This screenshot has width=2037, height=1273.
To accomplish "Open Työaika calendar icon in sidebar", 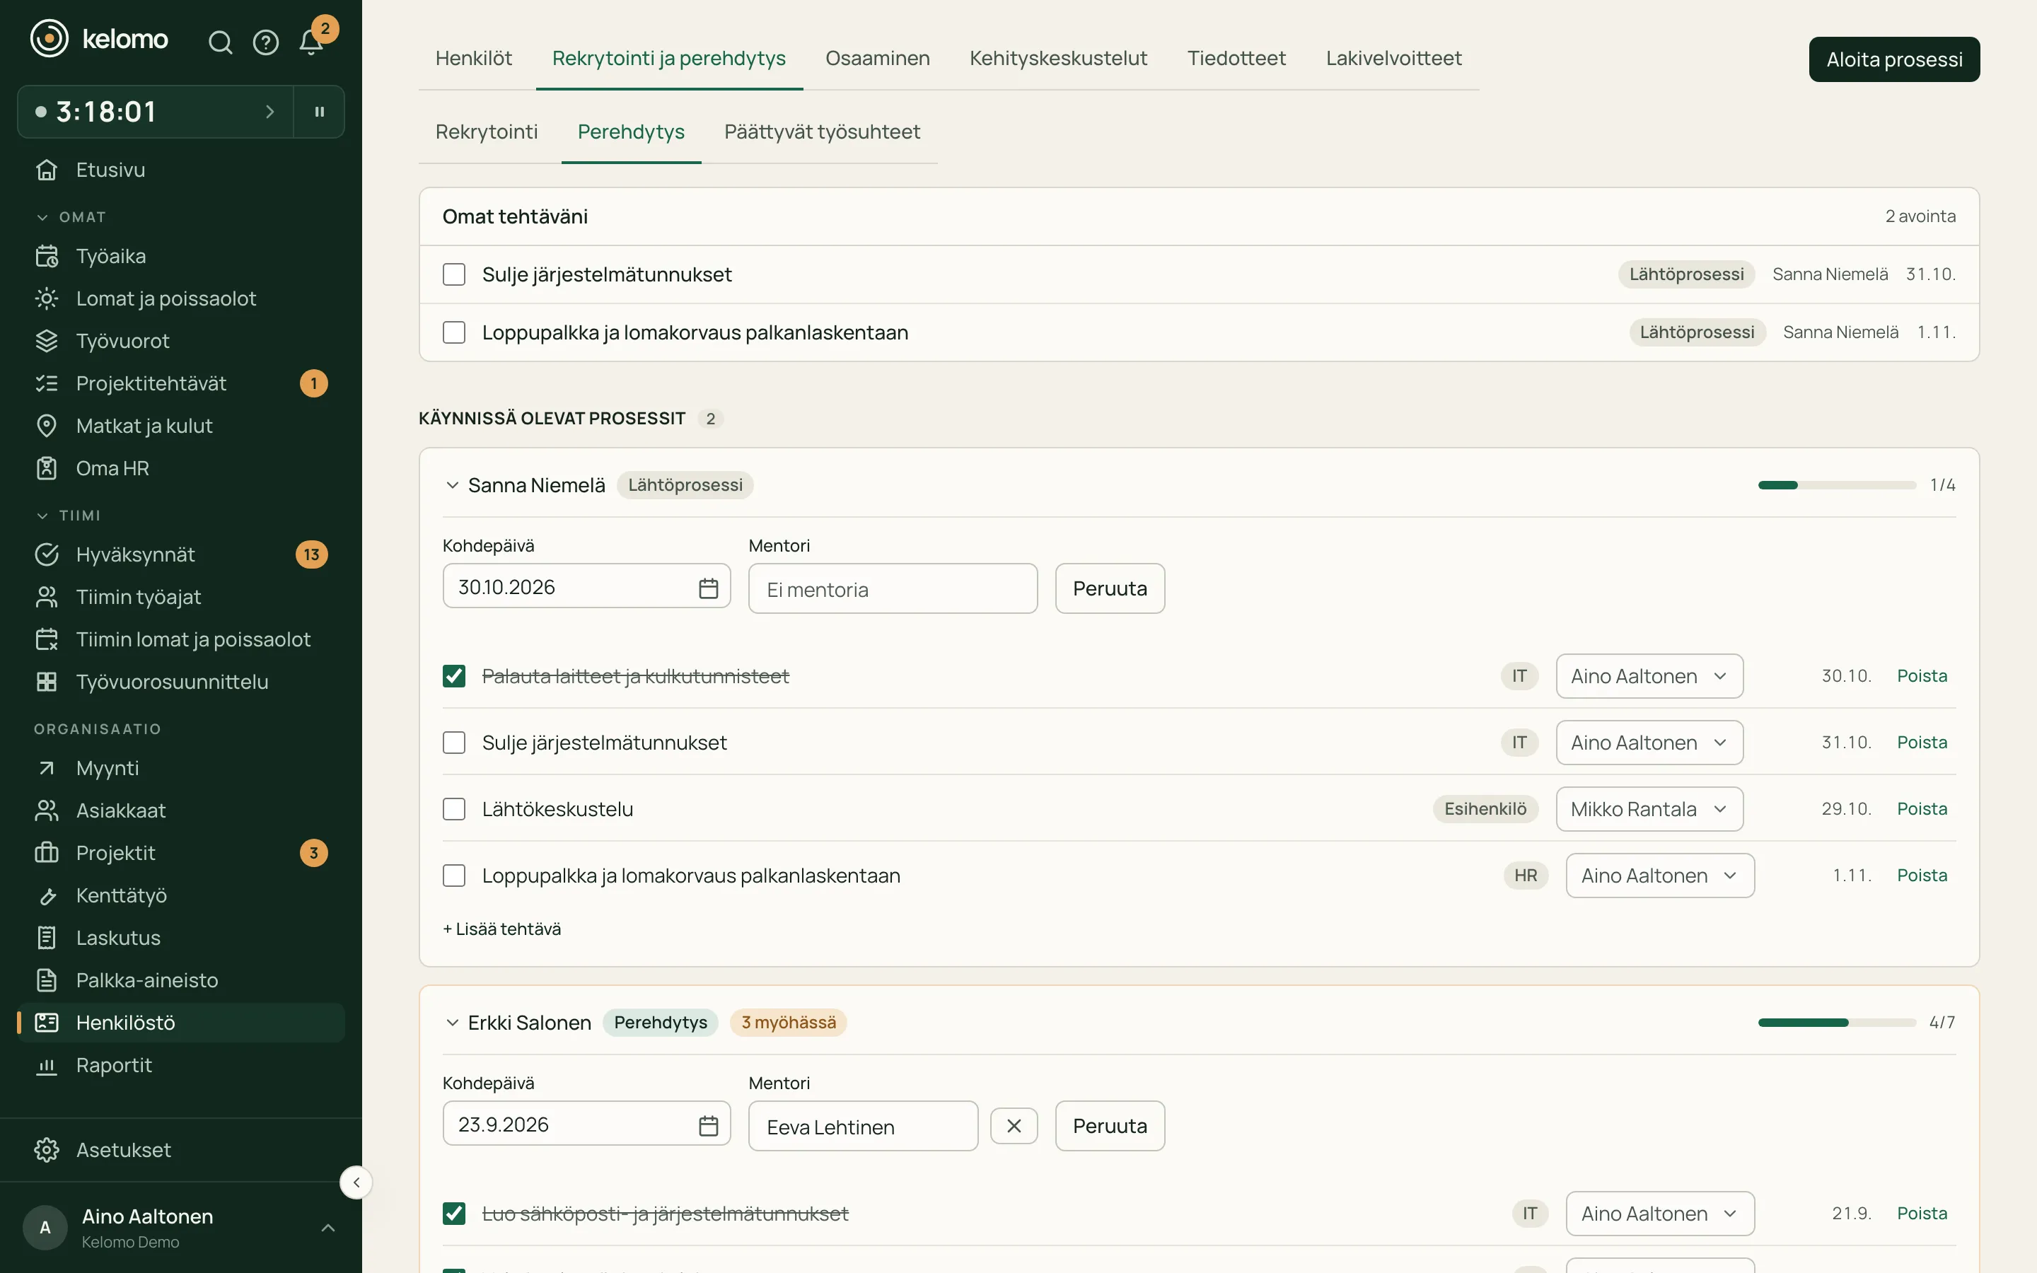I will click(47, 256).
